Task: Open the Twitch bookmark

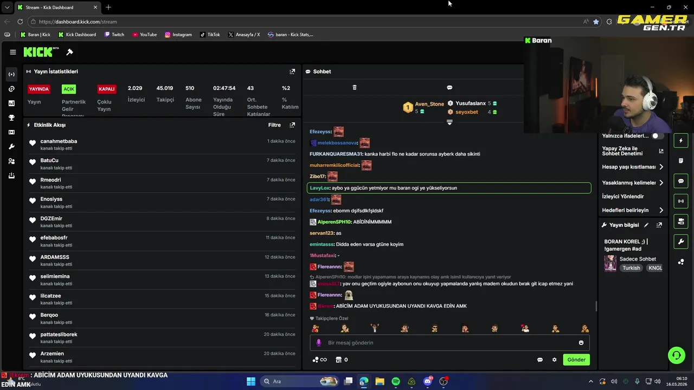Action: click(x=114, y=35)
